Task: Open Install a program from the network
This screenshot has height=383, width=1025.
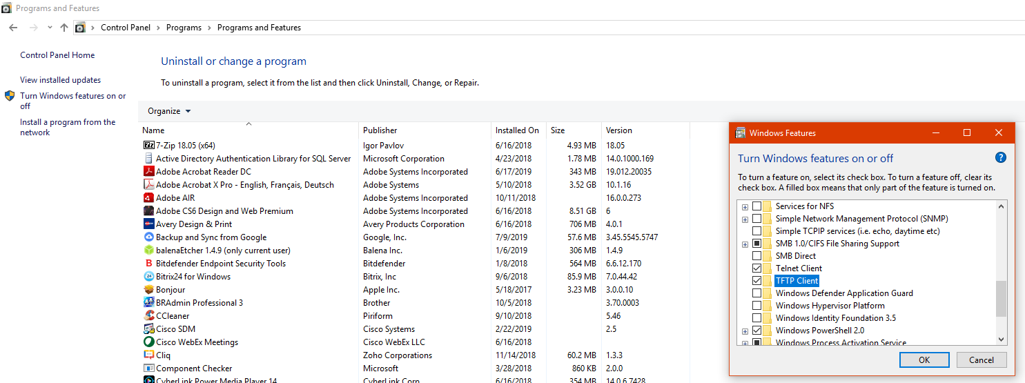Action: (x=68, y=127)
